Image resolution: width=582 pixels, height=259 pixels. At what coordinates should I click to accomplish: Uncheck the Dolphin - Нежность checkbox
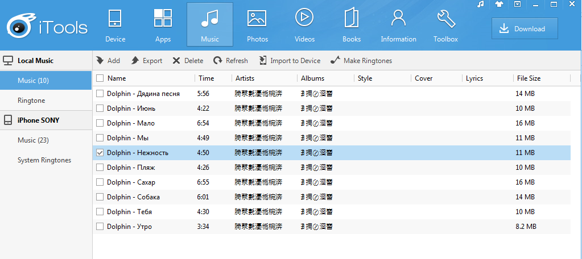tap(100, 153)
